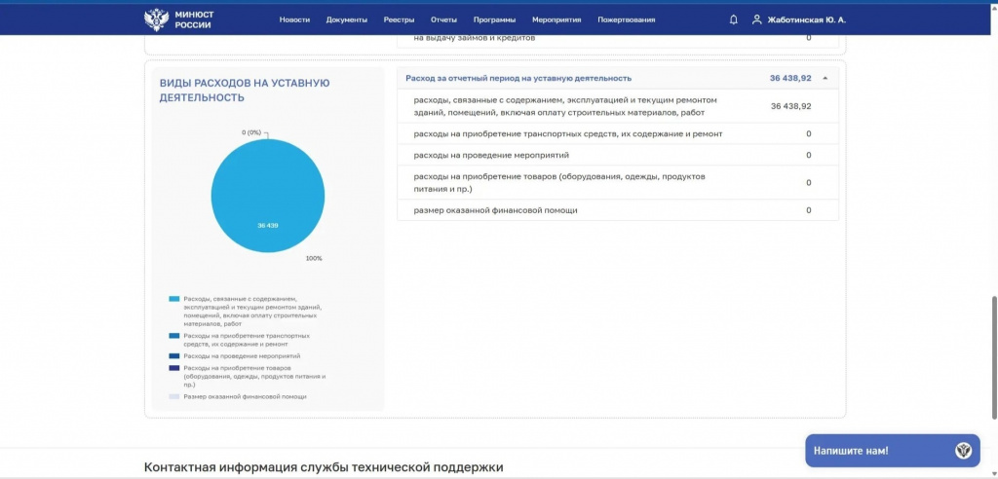Viewport: 998px width, 479px height.
Task: Select row расходы, связанные с содержанием зданий
Action: click(617, 106)
